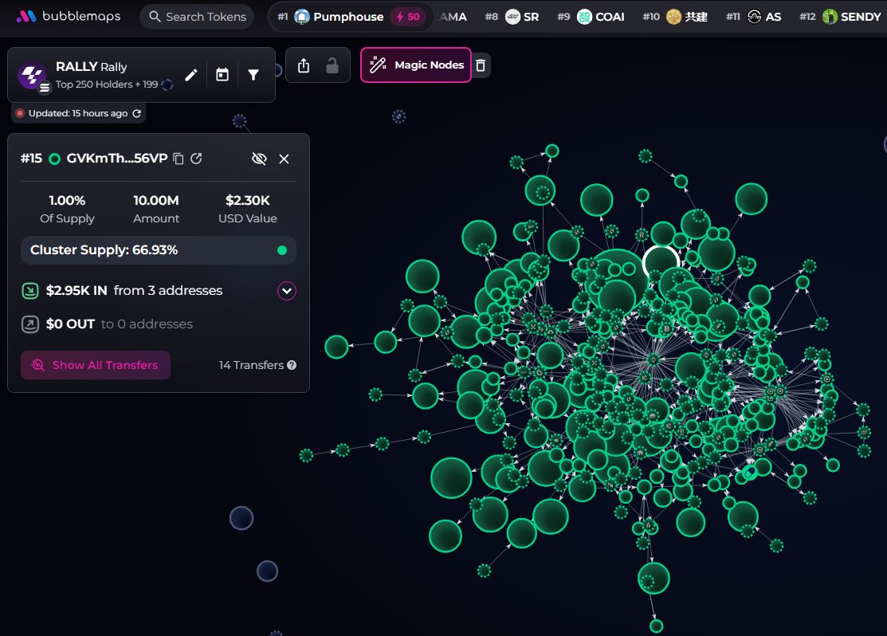Viewport: 887px width, 636px height.
Task: Open wallet address in external explorer
Action: click(x=196, y=159)
